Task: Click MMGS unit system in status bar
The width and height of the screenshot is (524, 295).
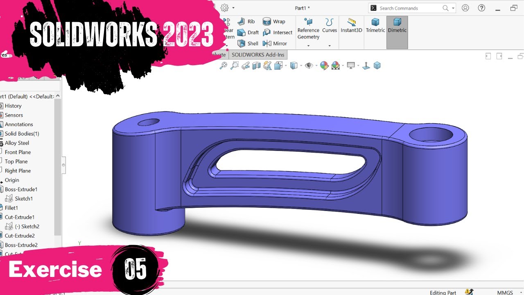Action: (x=505, y=293)
